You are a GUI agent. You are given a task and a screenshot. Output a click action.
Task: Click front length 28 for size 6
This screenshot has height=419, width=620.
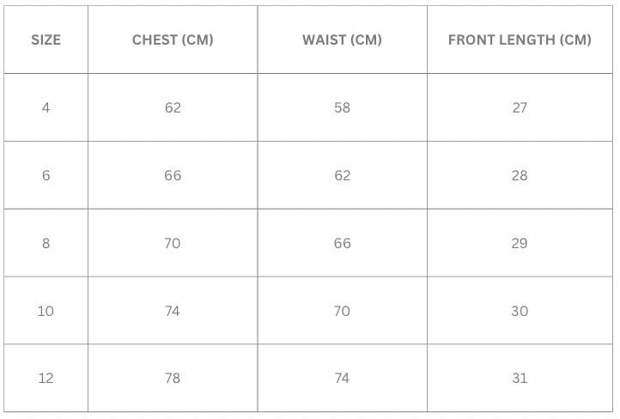(x=520, y=175)
